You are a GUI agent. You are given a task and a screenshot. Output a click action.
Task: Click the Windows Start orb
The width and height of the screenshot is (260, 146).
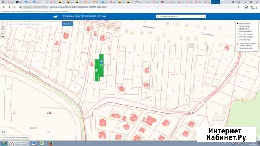coord(4,143)
